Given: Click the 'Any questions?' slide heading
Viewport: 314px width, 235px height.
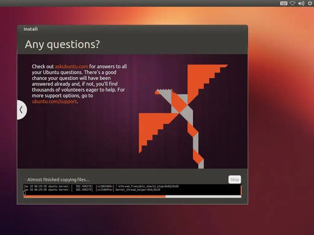Looking at the screenshot, I should [62, 44].
